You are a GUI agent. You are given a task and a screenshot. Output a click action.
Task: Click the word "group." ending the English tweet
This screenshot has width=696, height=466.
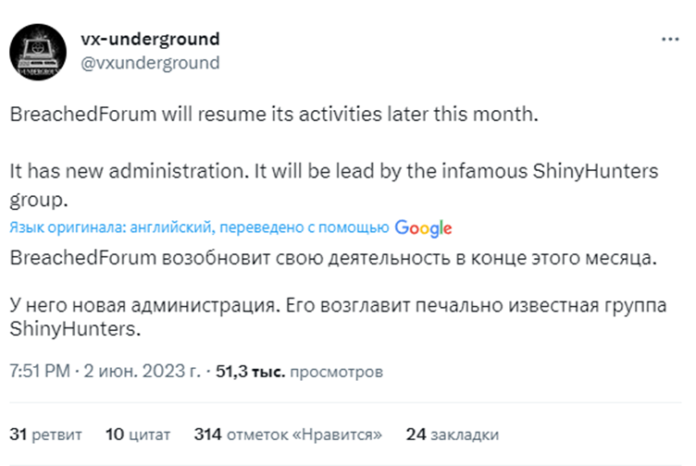(x=36, y=199)
